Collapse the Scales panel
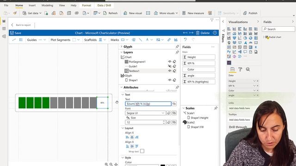Image resolution: width=296 pixels, height=166 pixels. [x=184, y=108]
